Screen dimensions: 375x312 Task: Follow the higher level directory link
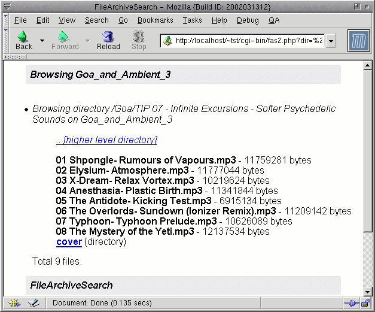click(106, 140)
